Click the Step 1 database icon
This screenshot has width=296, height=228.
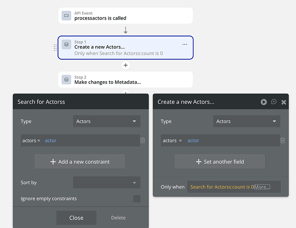click(x=66, y=45)
